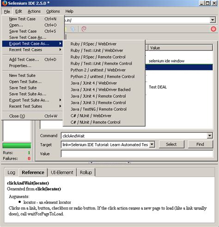The height and width of the screenshot is (227, 219).
Task: Open the Command dropdown arrow
Action: pos(210,136)
